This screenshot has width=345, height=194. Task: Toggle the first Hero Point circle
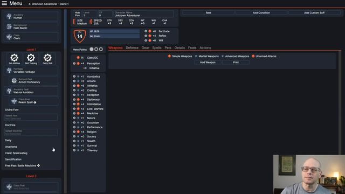[x=92, y=49]
